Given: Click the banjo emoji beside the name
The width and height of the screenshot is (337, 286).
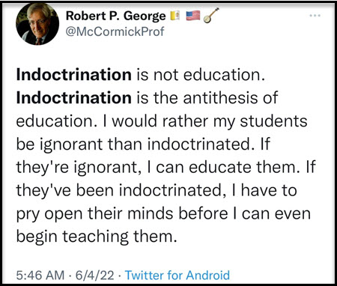Looking at the screenshot, I should point(211,16).
